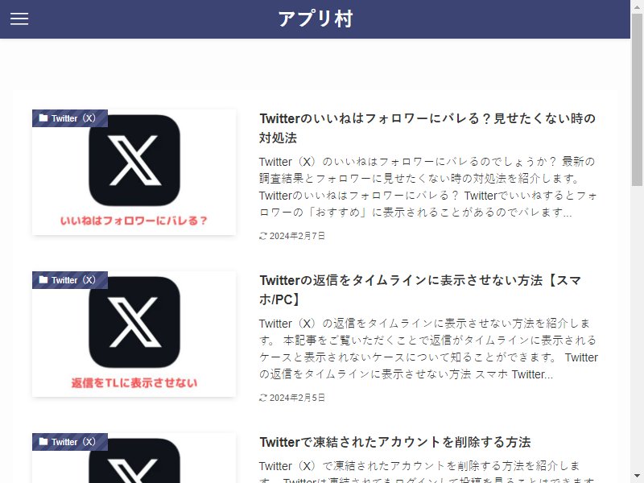Open article Twitterのいいねはフォロワーにバレる？
This screenshot has height=483, width=644.
click(427, 128)
